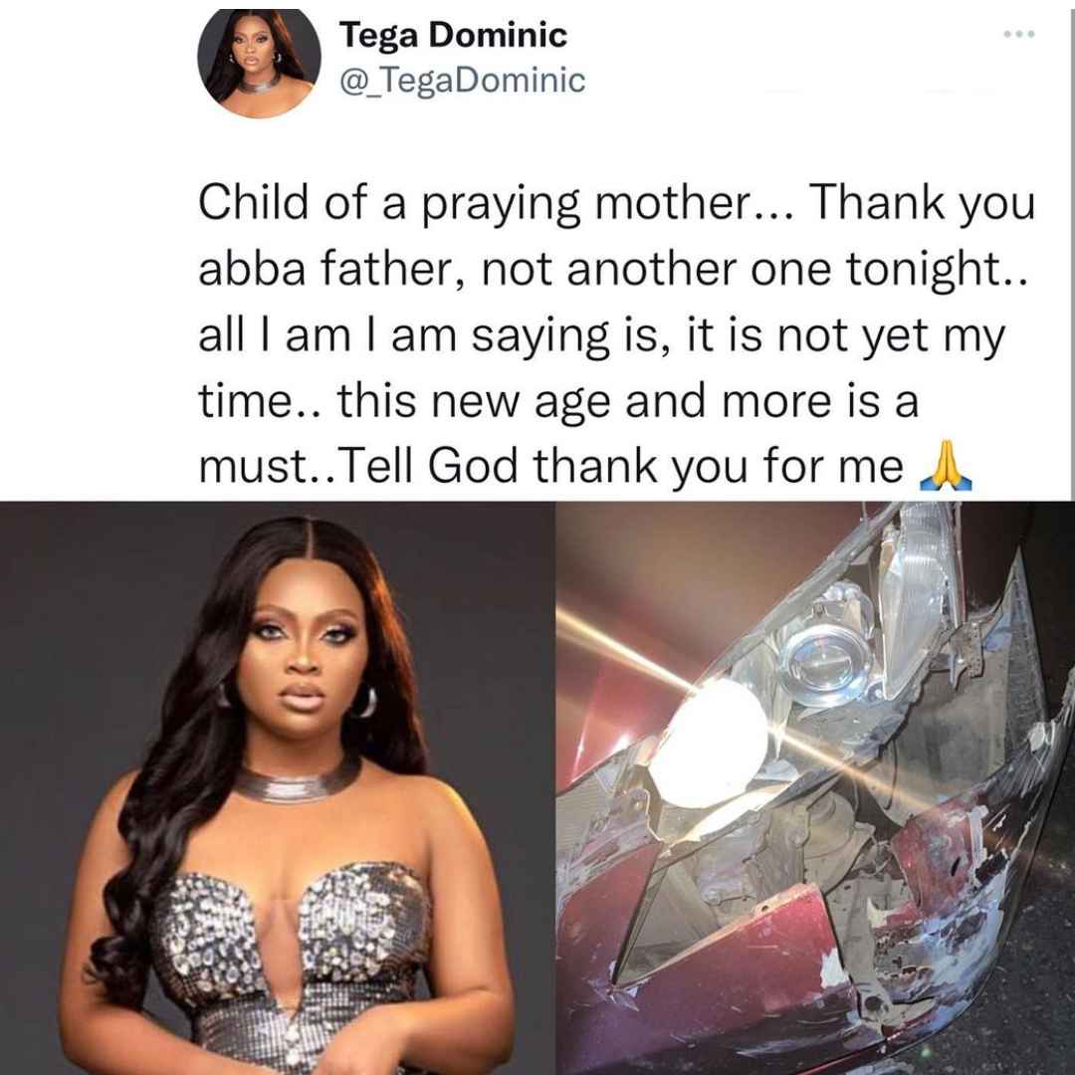Open the Tega Dominic display name
The height and width of the screenshot is (1075, 1075).
[x=453, y=35]
